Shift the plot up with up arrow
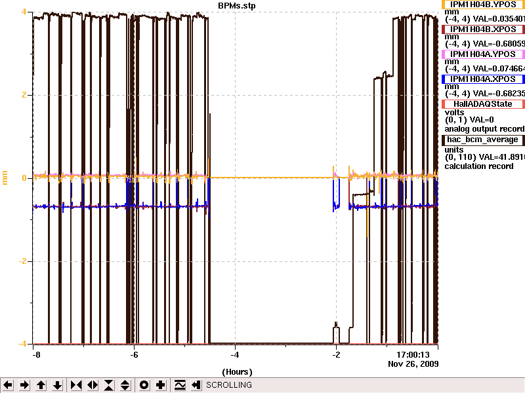The height and width of the screenshot is (393, 525). [x=41, y=385]
